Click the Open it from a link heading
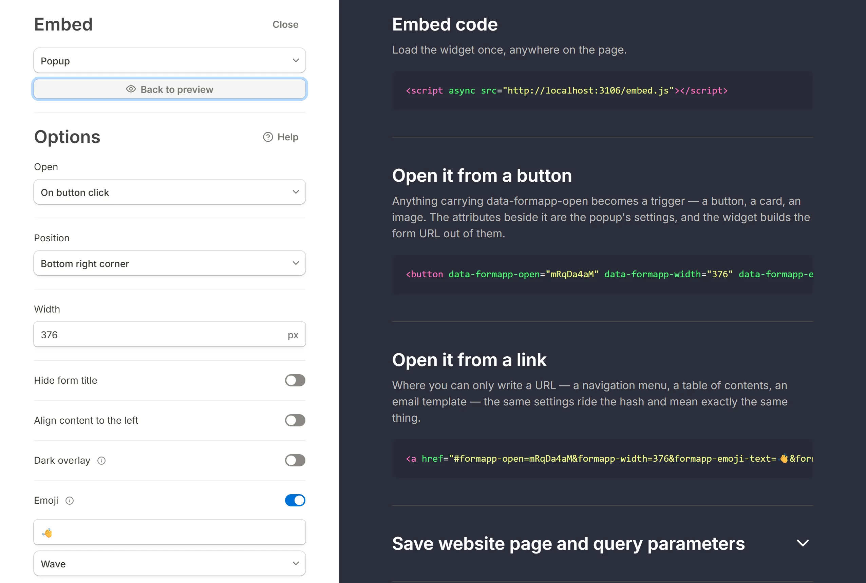Screen dimensions: 866x583 (469, 360)
